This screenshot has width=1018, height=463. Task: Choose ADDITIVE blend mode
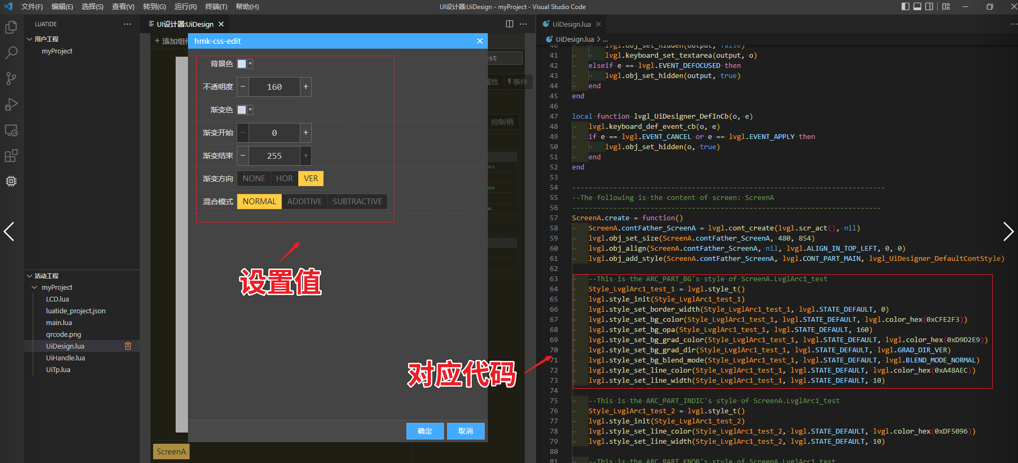304,202
